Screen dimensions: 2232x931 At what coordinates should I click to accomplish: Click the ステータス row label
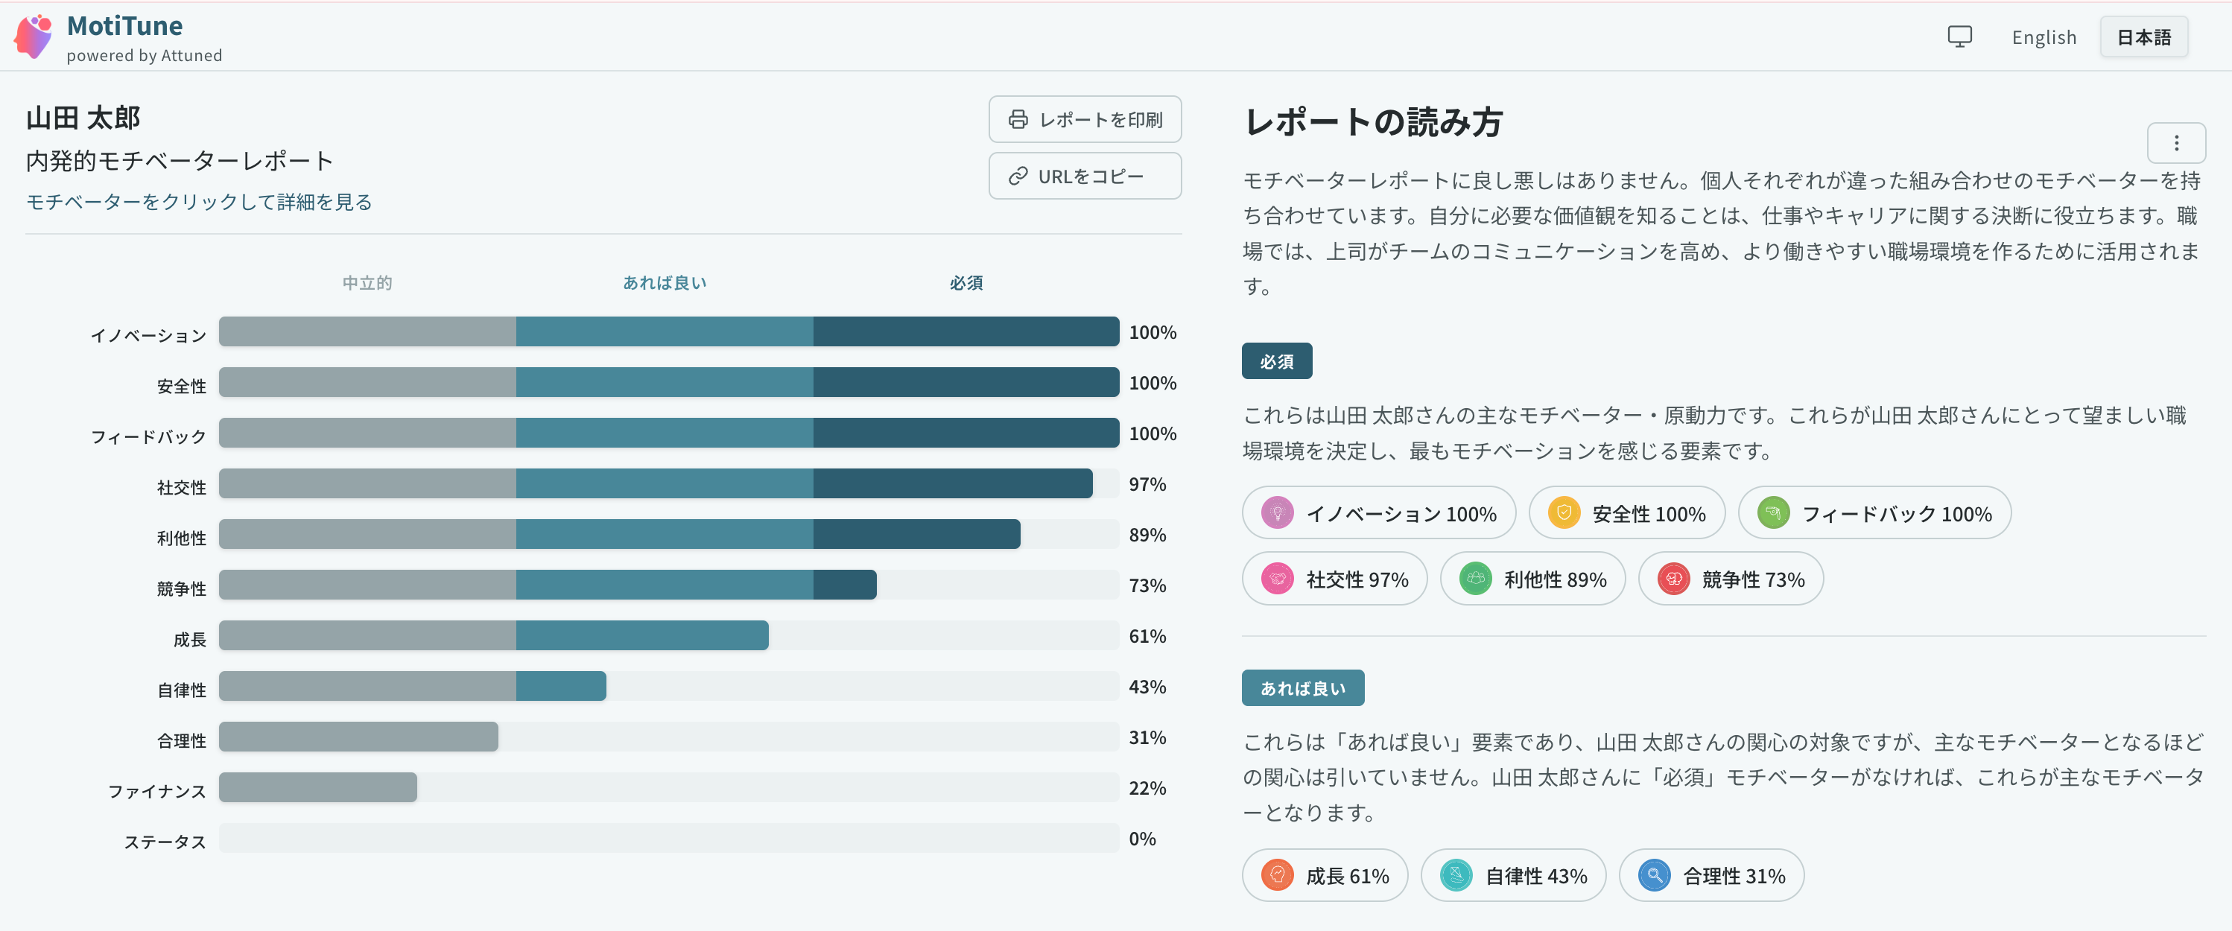point(165,842)
